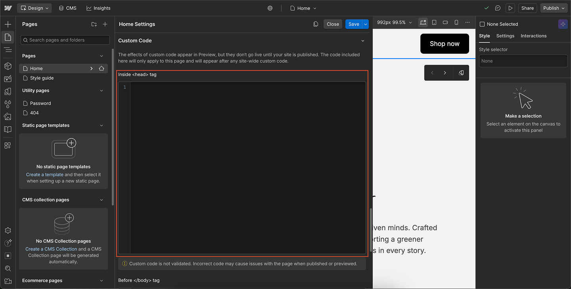The image size is (571, 289).
Task: Click the copy icon in Home Settings
Action: click(x=316, y=24)
